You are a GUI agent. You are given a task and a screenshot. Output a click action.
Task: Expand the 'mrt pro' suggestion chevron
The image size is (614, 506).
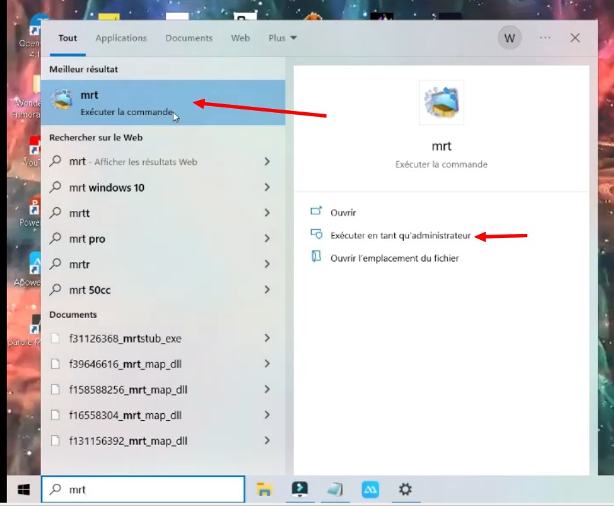(x=267, y=239)
